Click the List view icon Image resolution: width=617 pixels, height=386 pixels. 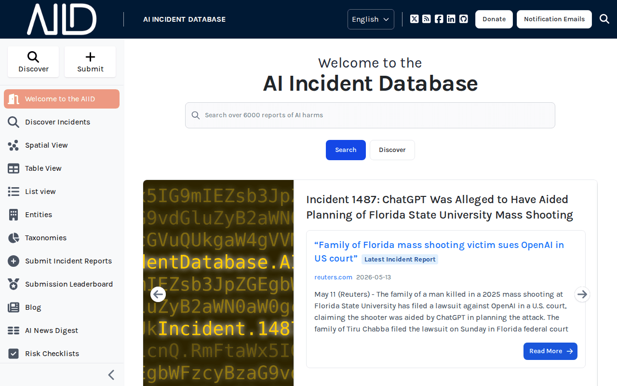pos(13,192)
